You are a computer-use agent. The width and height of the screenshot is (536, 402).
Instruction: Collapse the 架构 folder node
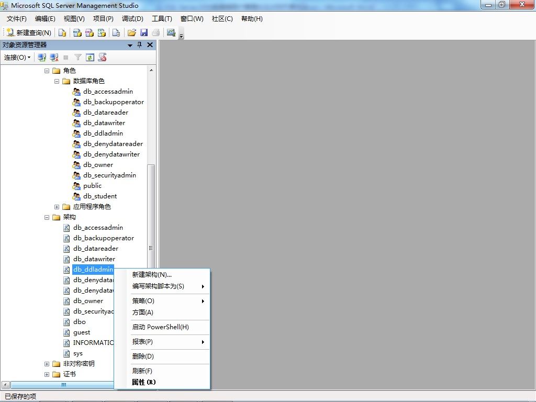47,217
